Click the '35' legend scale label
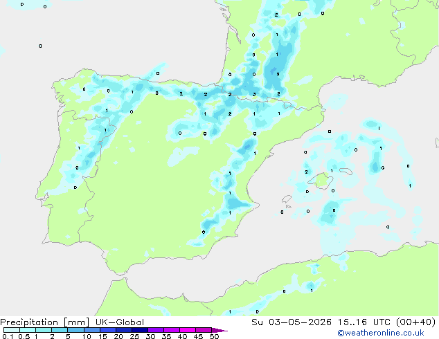Screen dimensions: 439x339 pos(166,336)
